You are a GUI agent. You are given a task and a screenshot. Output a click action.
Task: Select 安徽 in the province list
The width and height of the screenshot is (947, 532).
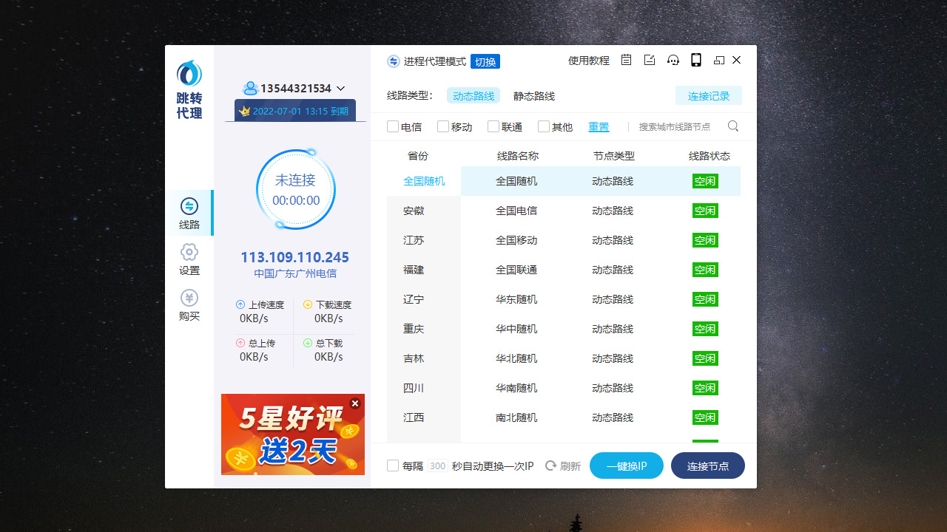coord(414,211)
